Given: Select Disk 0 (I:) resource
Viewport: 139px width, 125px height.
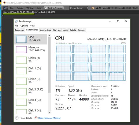Looking at the screenshot, I should [x=31, y=60].
